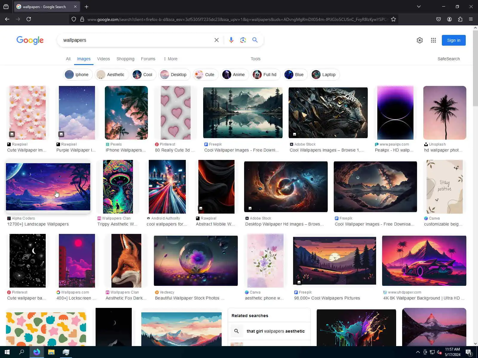Filter by Blue chip
The width and height of the screenshot is (478, 358).
[x=295, y=75]
